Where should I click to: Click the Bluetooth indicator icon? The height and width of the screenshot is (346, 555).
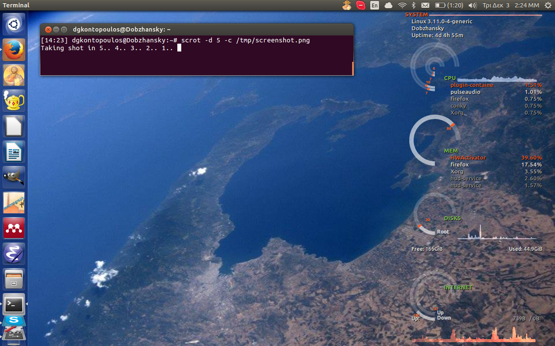point(414,5)
